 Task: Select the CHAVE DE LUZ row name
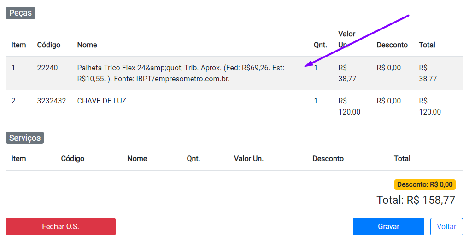coord(101,101)
